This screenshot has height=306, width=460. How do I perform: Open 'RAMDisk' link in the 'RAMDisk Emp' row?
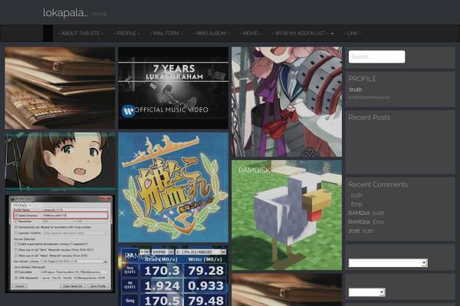(x=359, y=222)
